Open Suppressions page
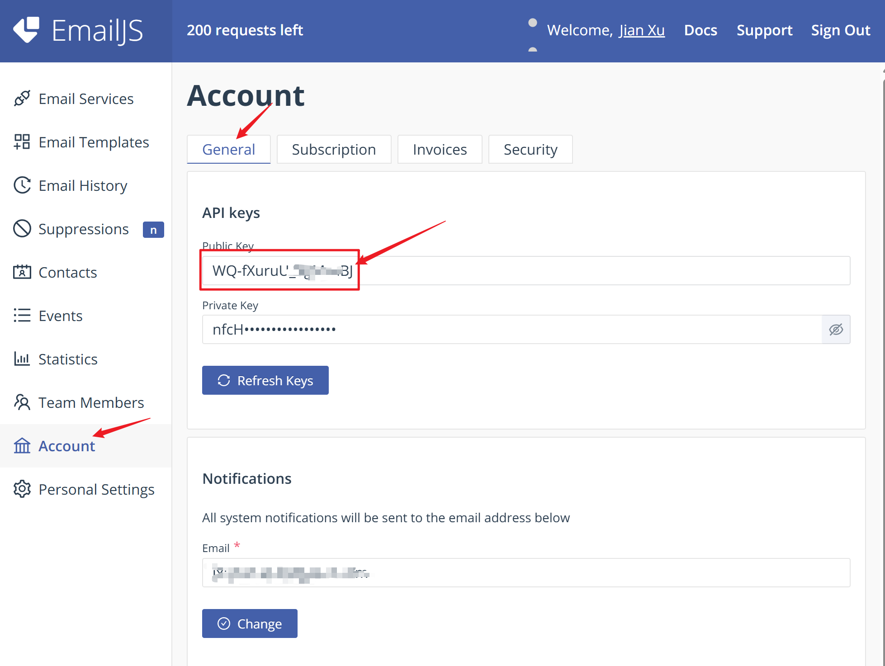Viewport: 885px width, 666px height. point(86,229)
